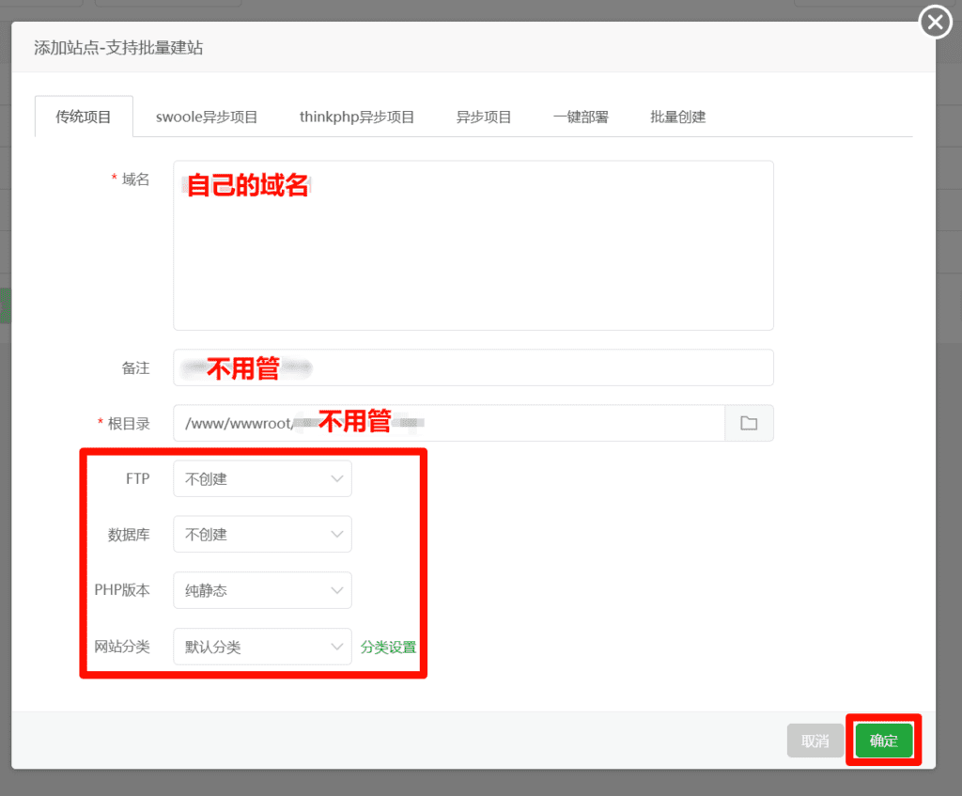Click the 取消 cancel button
The height and width of the screenshot is (796, 962).
(x=815, y=741)
